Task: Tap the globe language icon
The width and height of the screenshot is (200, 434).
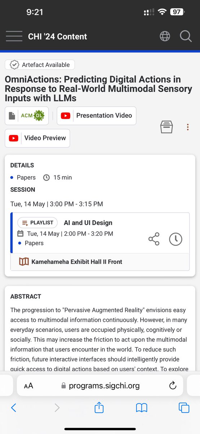Action: (165, 36)
